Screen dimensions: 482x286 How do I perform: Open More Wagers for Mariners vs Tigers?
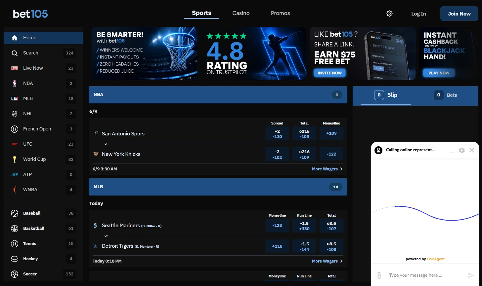(x=327, y=261)
